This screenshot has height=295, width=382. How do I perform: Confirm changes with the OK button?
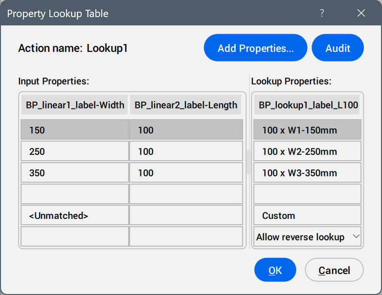[275, 270]
